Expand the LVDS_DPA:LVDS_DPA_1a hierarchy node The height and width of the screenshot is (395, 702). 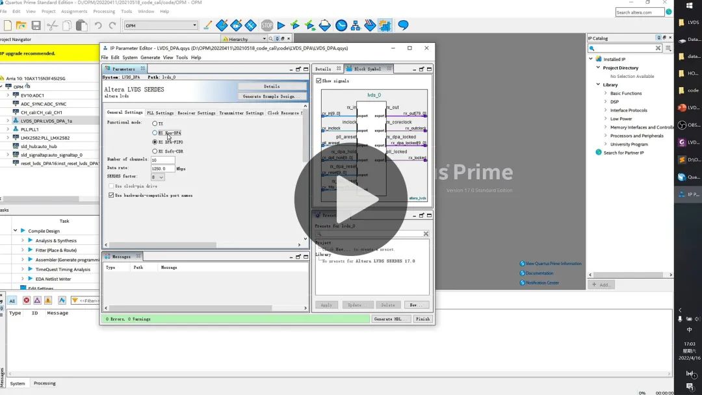8,121
